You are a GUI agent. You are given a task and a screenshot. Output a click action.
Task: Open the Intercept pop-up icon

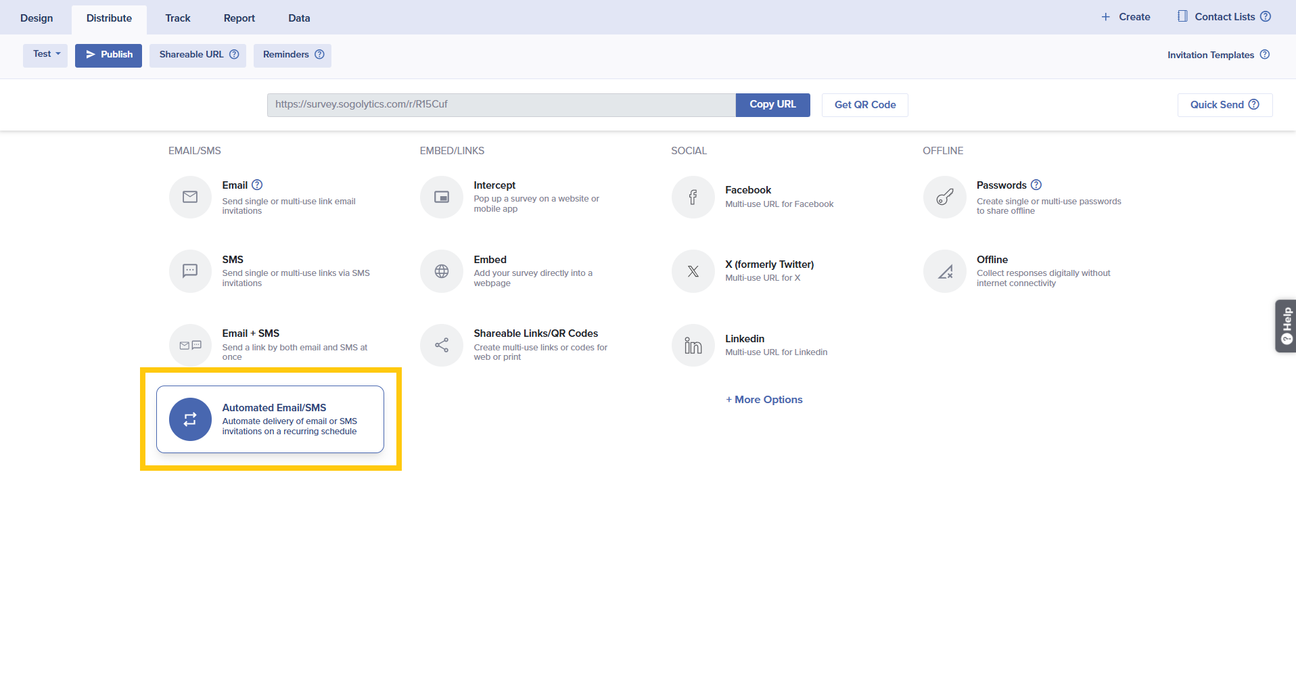(x=442, y=197)
